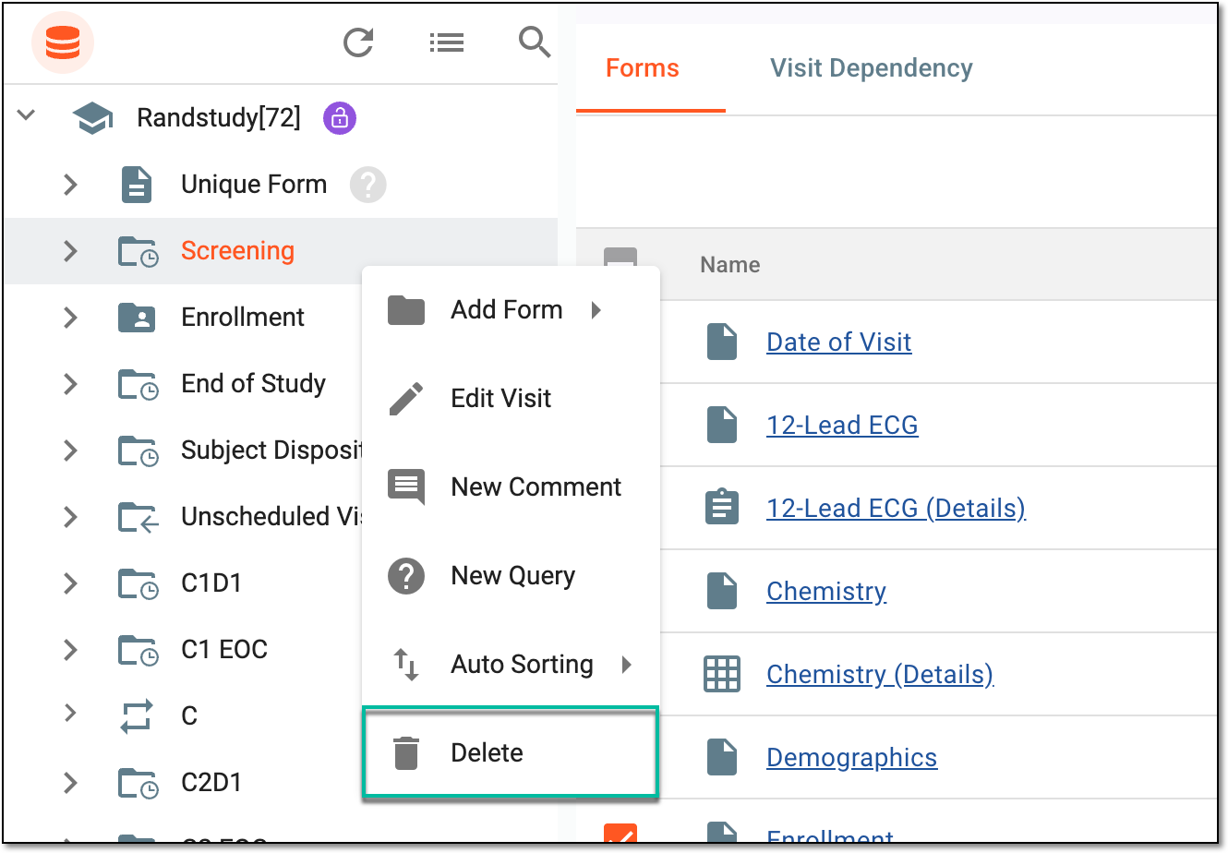Click the clipboard icon beside 12-Lead ECG (Details)

tap(722, 508)
